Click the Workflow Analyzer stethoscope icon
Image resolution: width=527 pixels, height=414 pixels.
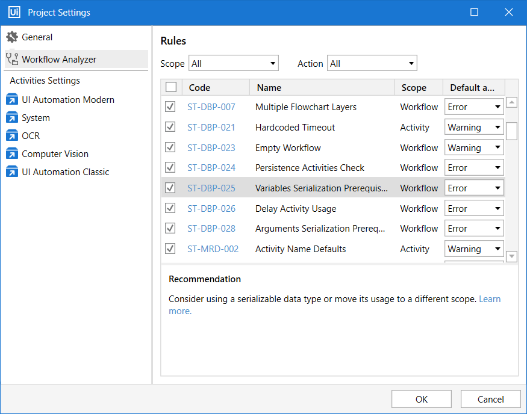[12, 59]
